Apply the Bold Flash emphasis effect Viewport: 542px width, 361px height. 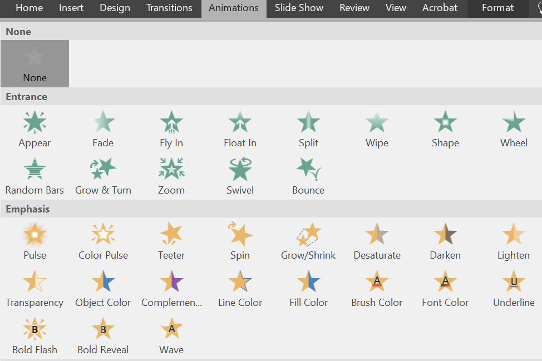(x=35, y=336)
